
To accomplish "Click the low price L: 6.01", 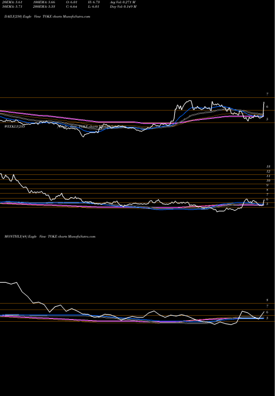I will (x=93, y=7).
